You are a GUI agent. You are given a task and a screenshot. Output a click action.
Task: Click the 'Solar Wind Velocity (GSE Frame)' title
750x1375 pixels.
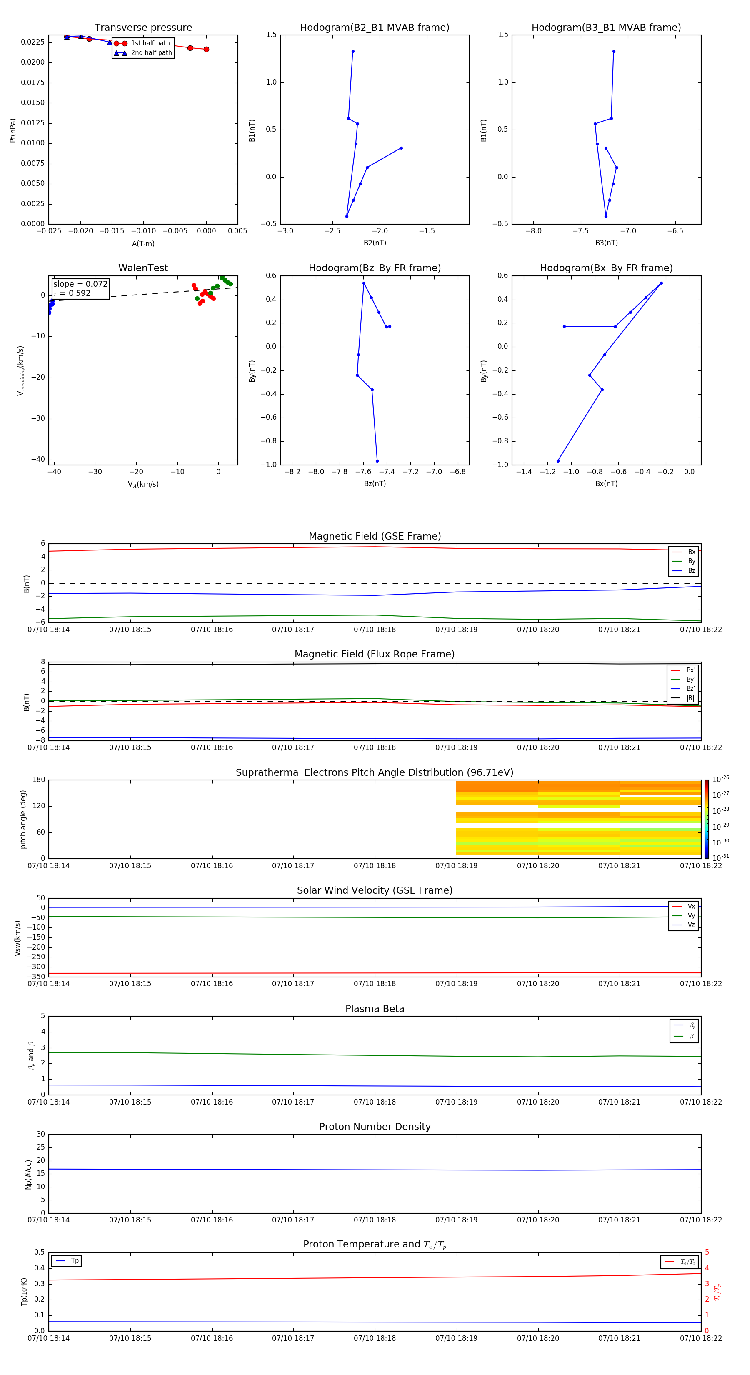click(375, 891)
